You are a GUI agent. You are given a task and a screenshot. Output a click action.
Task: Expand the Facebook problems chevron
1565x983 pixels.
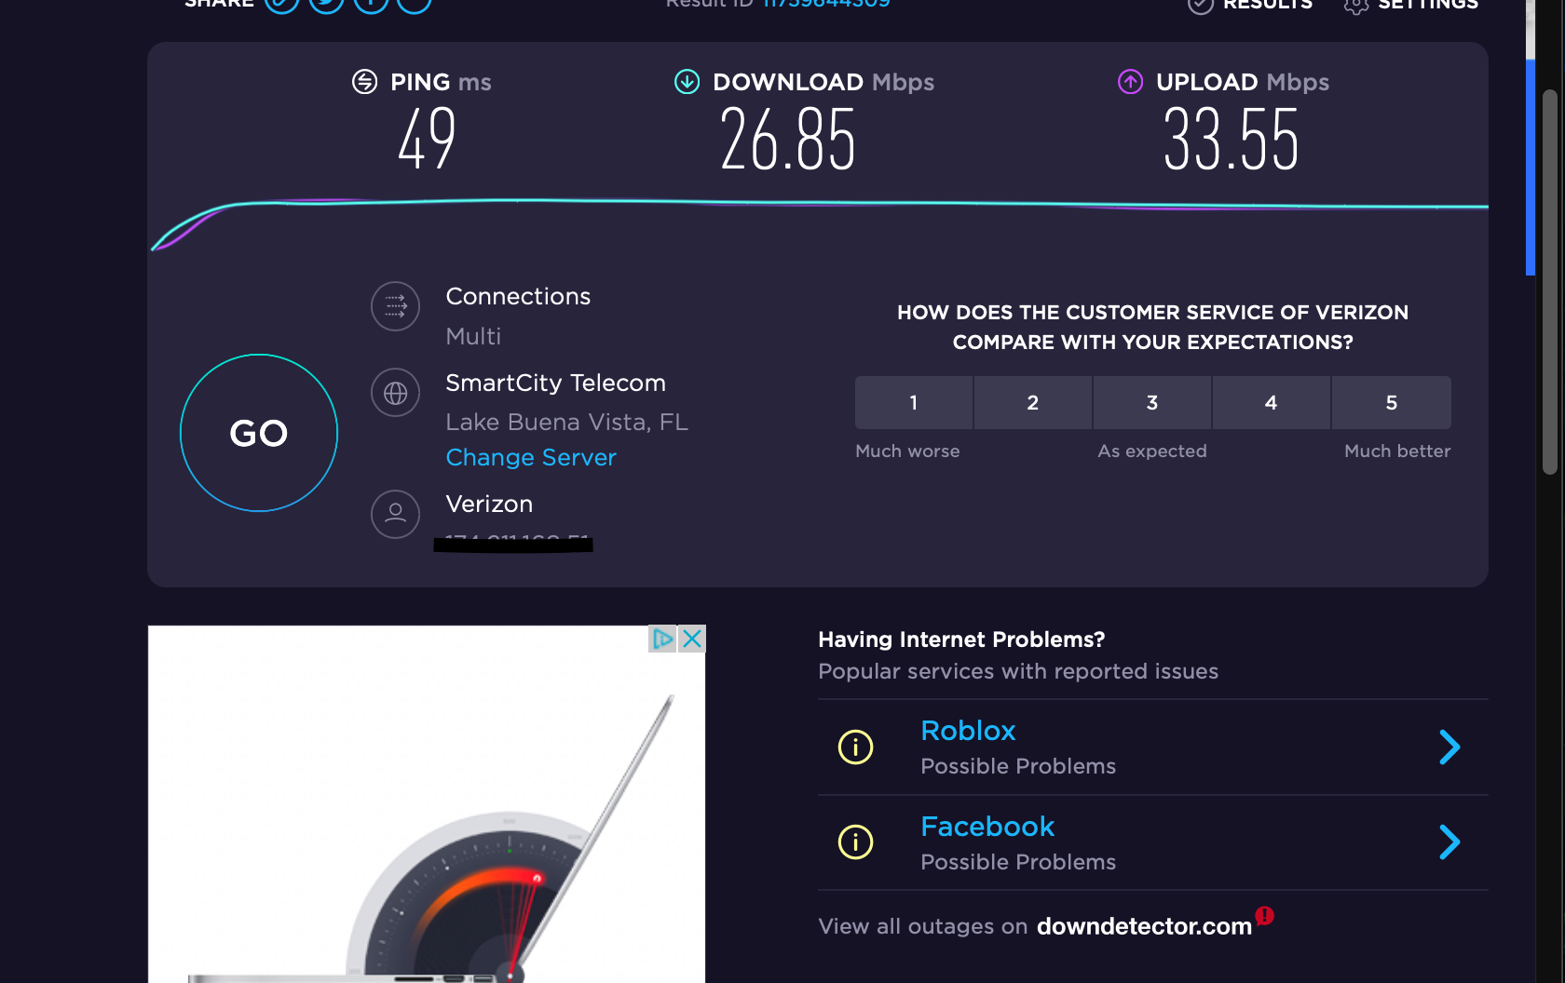pyautogui.click(x=1449, y=842)
